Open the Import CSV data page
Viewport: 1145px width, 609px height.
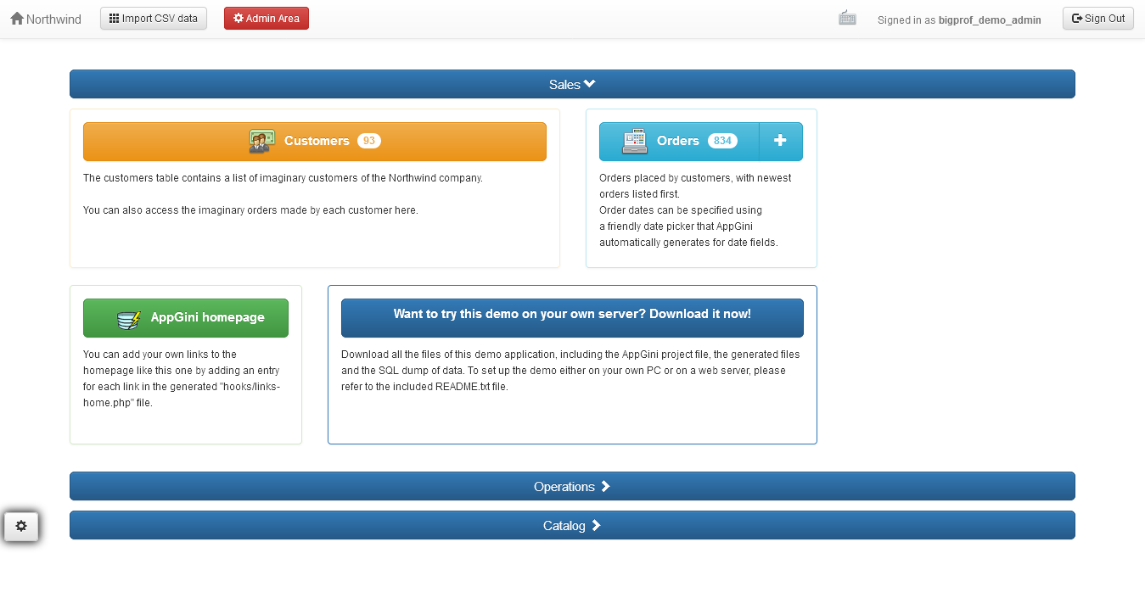pyautogui.click(x=154, y=18)
